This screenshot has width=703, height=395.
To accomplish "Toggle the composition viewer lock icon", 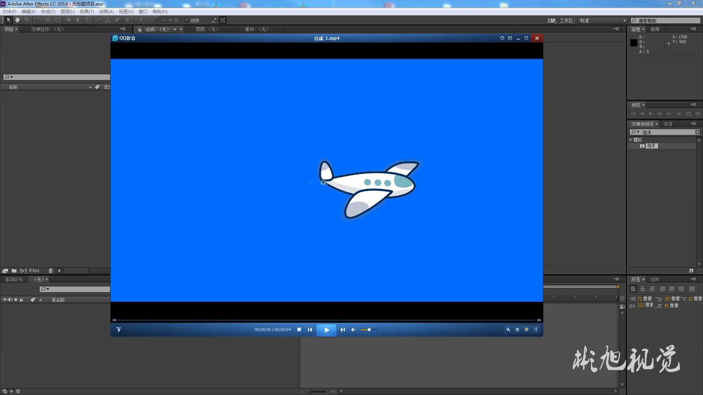I will [140, 30].
